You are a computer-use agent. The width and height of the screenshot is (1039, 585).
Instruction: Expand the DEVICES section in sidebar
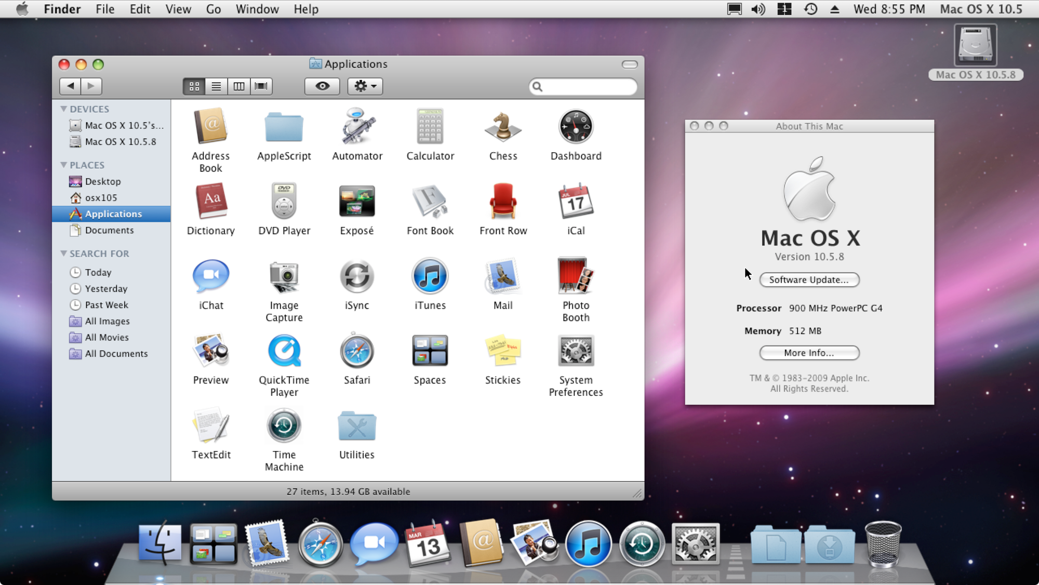pyautogui.click(x=63, y=109)
